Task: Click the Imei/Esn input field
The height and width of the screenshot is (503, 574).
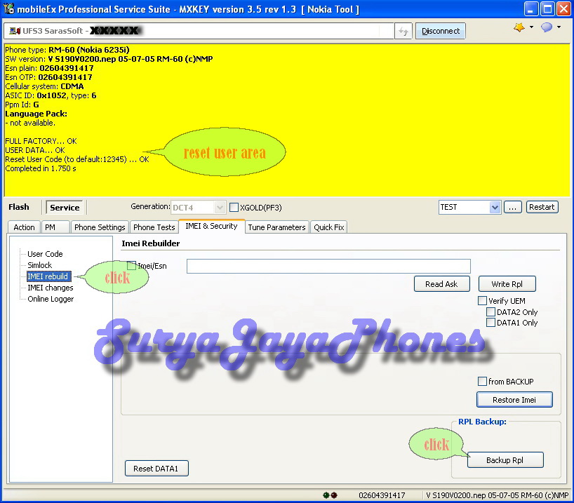Action: pos(328,266)
